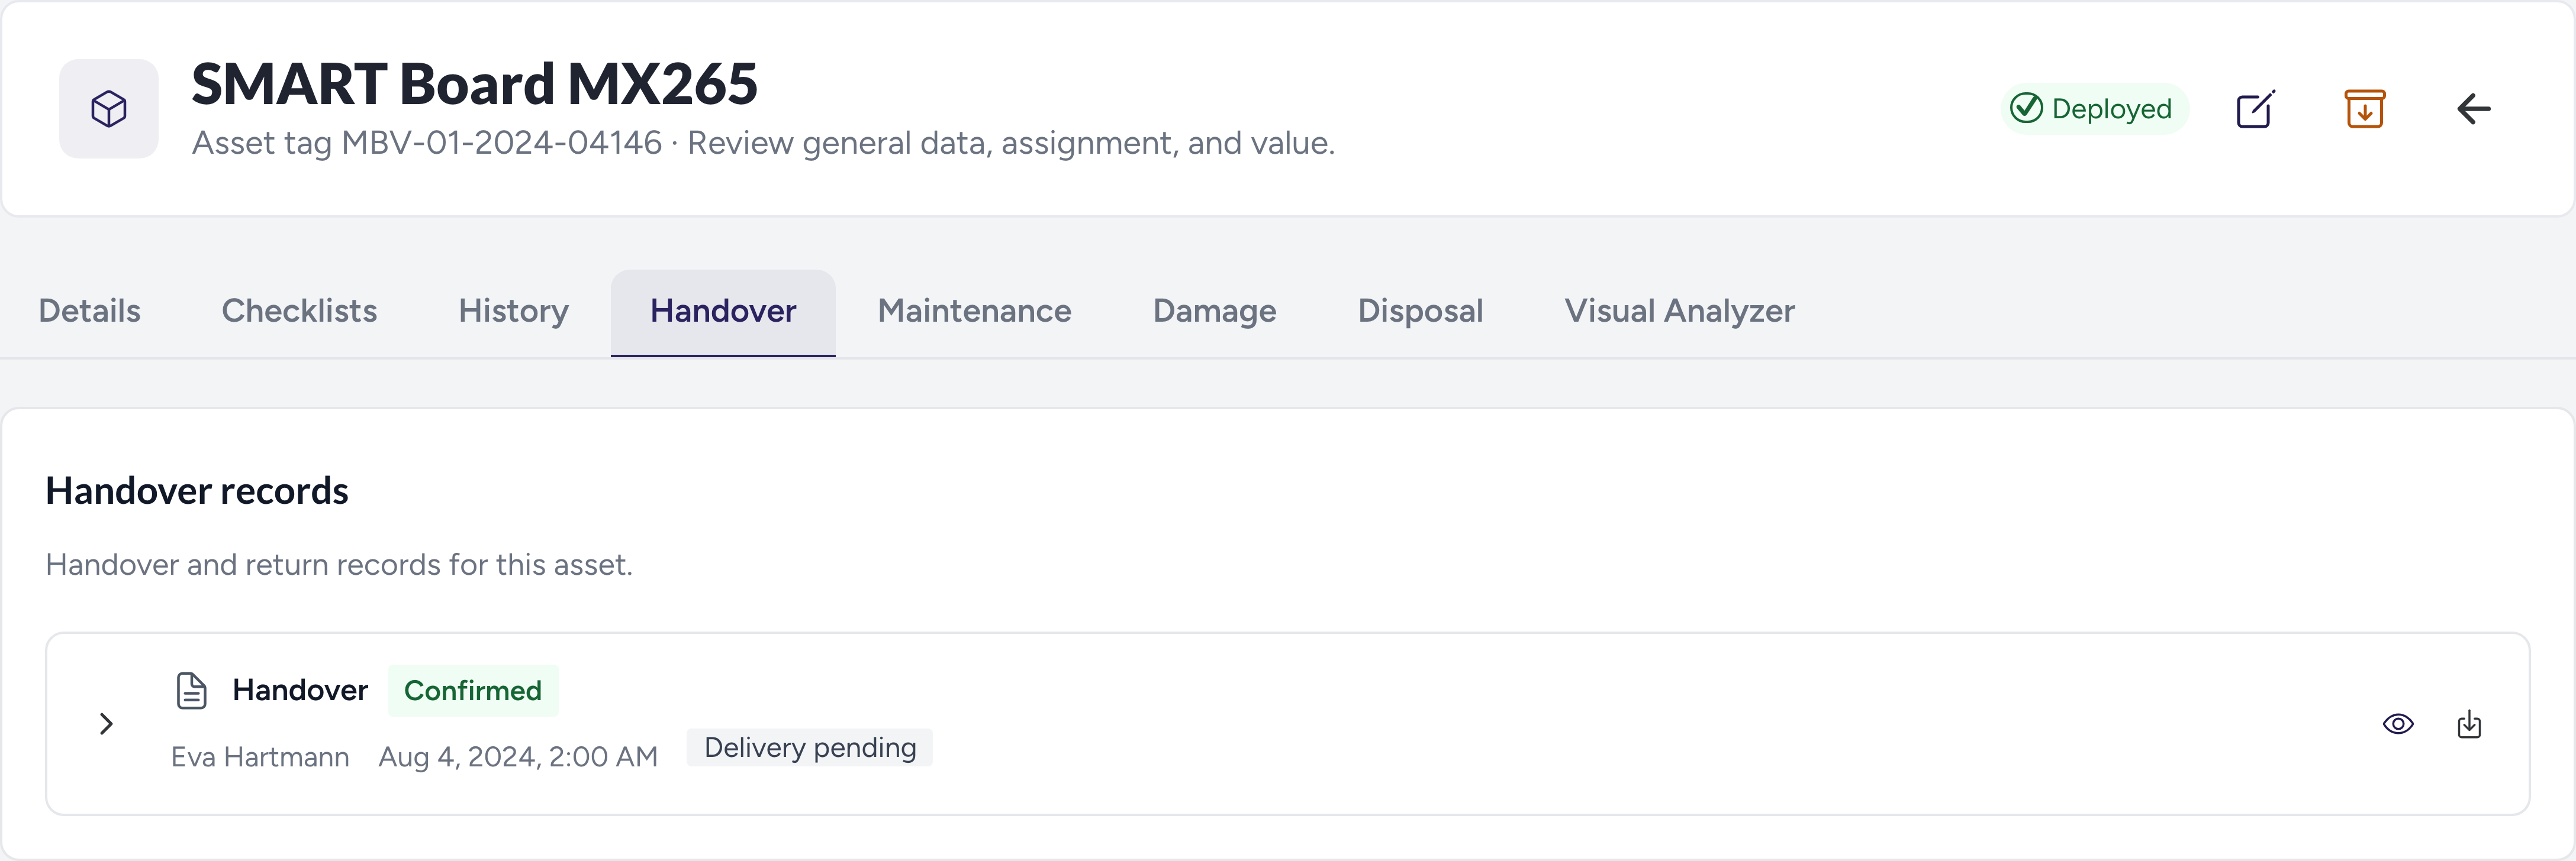Screen dimensions: 2576x861
Task: Click the Handover records heading
Action: point(197,490)
